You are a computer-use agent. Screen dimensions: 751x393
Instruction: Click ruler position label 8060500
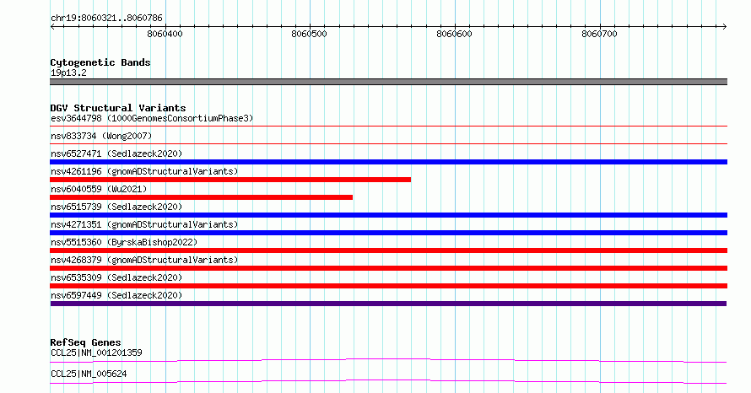(309, 34)
